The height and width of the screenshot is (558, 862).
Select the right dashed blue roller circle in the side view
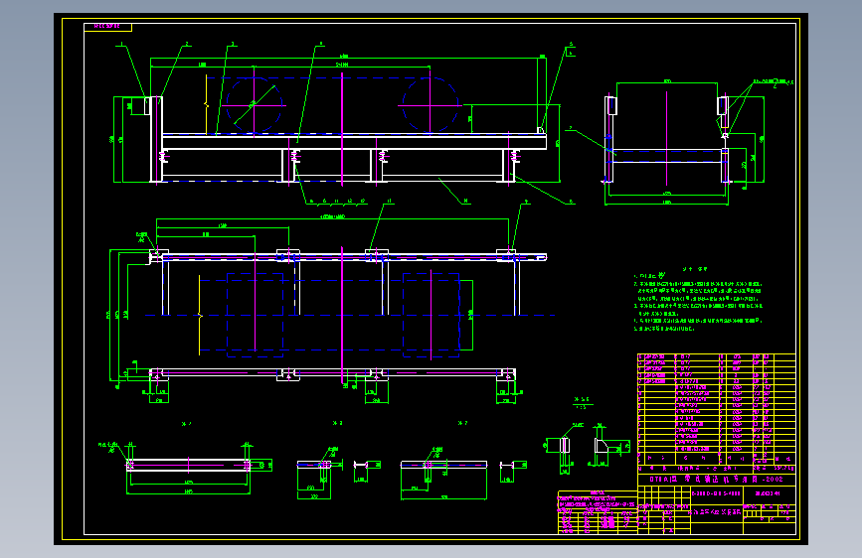(430, 104)
